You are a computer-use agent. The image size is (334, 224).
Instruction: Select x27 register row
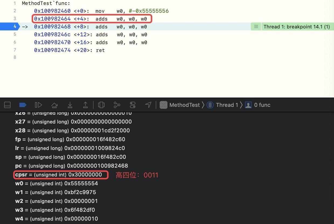tap(74, 122)
